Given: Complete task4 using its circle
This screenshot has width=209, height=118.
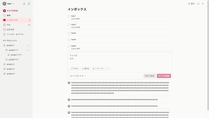Looking at the screenshot, I should tap(69, 40).
